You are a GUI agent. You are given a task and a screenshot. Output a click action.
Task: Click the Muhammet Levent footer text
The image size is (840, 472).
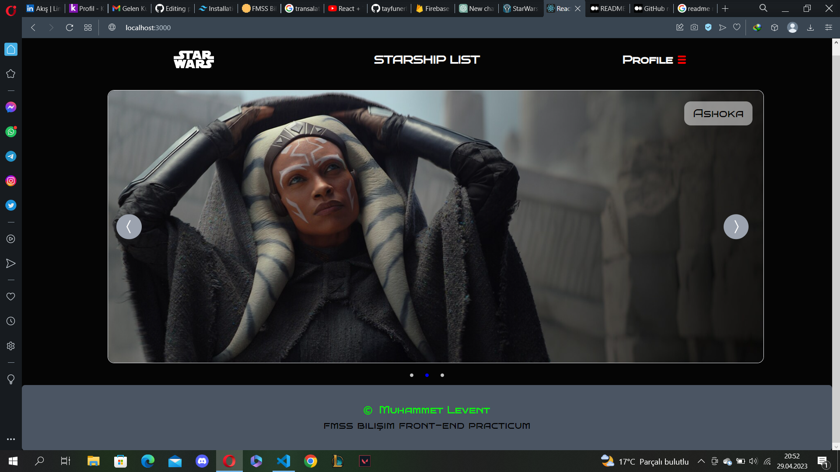click(434, 410)
